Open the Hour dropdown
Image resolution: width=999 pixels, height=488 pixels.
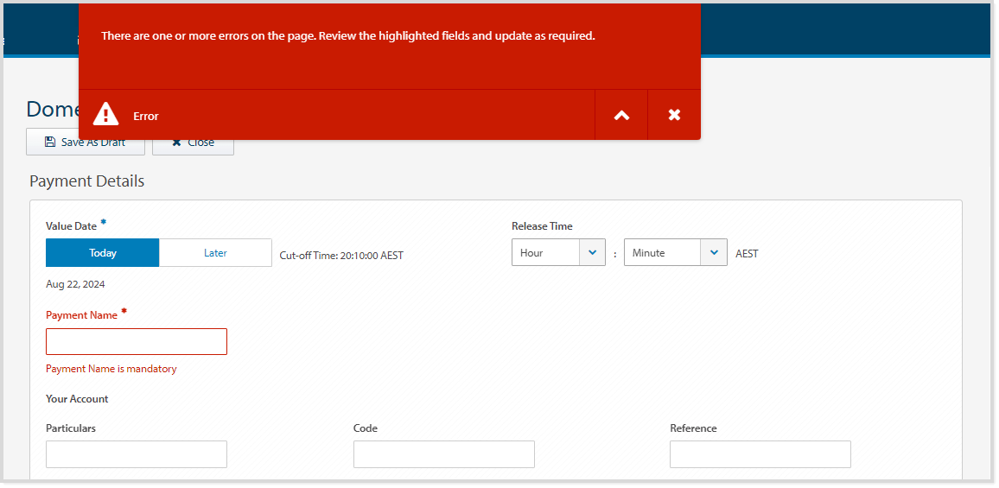558,253
